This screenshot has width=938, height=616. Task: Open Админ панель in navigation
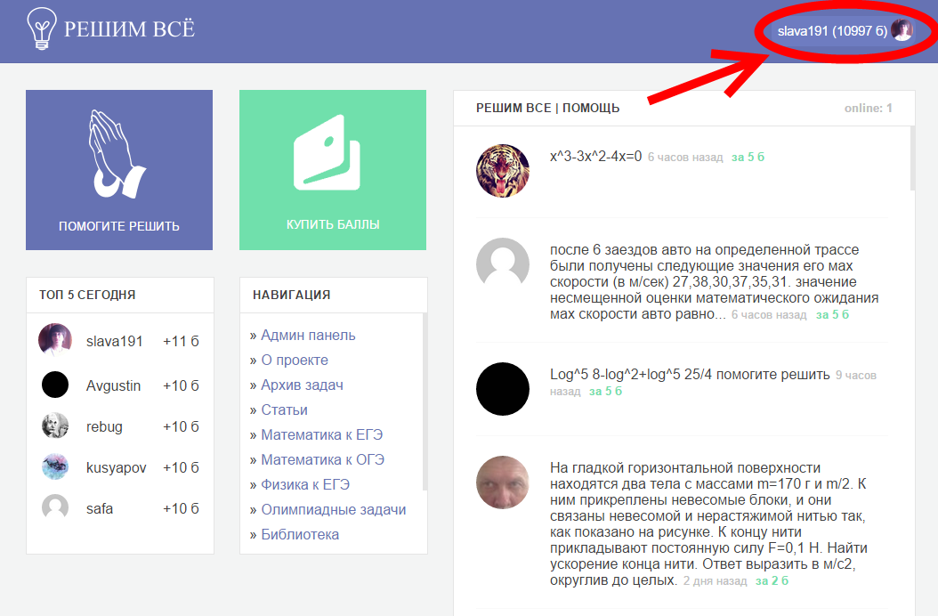[308, 336]
